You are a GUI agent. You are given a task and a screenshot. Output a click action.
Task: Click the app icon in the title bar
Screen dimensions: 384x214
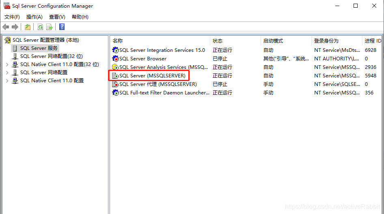[6, 6]
